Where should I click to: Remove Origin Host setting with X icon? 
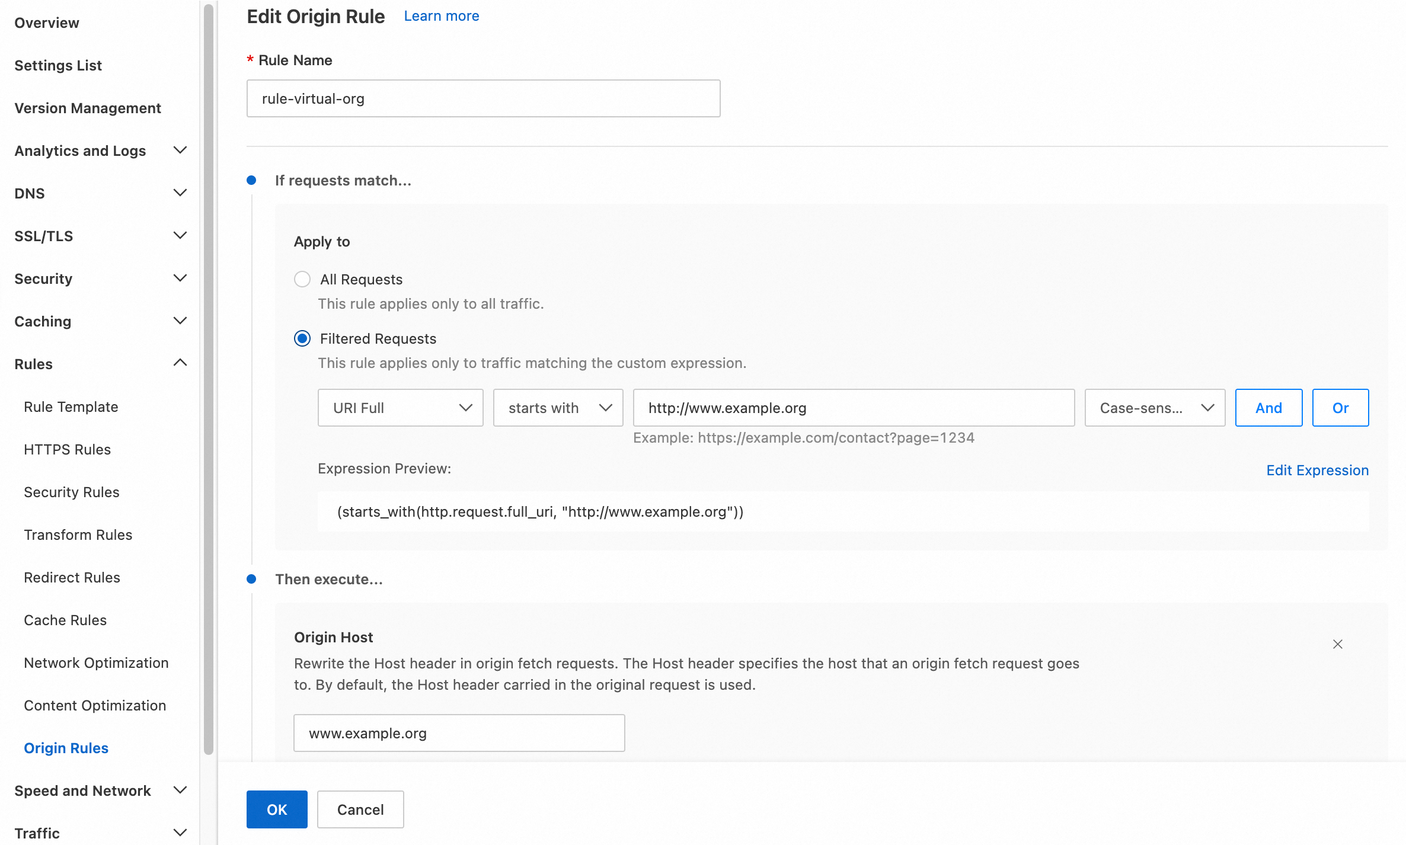[x=1337, y=644]
